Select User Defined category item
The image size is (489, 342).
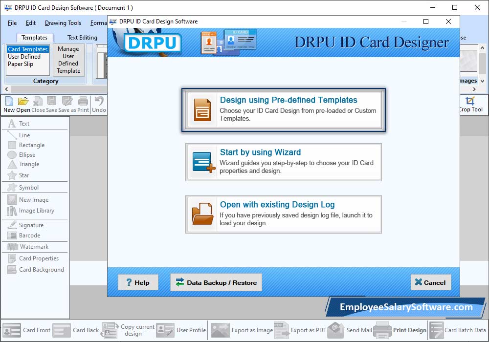coord(24,57)
